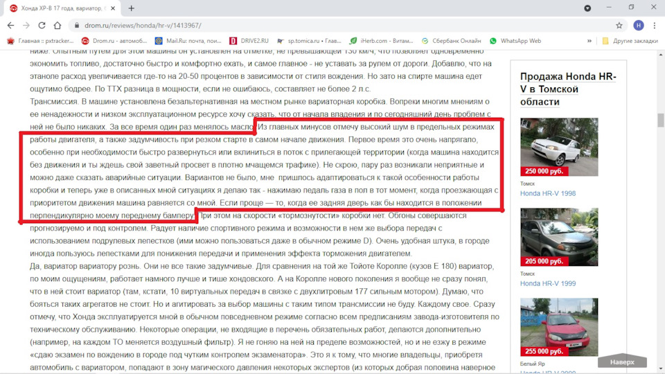Open the Honda HR-V 1998 listing link
Viewport: 665px width, 374px height.
pyautogui.click(x=548, y=193)
